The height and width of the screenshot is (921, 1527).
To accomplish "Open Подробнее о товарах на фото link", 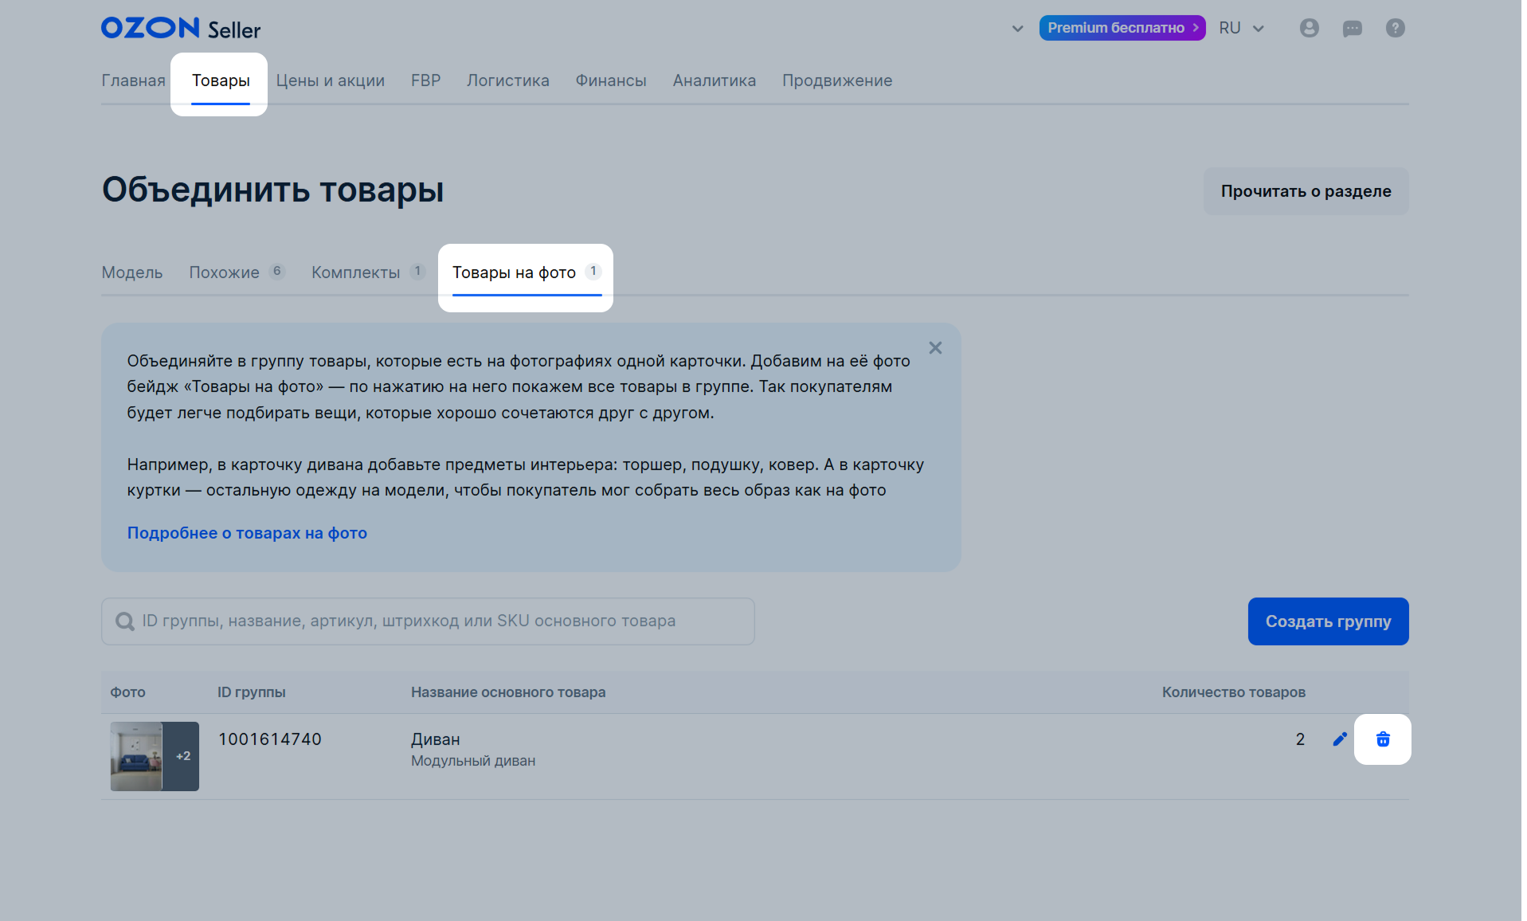I will 247,533.
